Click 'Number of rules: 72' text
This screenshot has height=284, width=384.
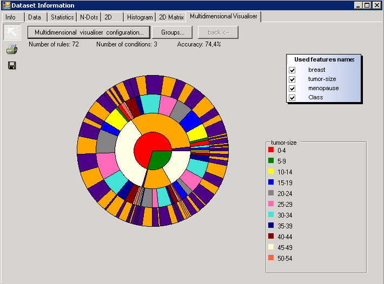click(x=54, y=44)
